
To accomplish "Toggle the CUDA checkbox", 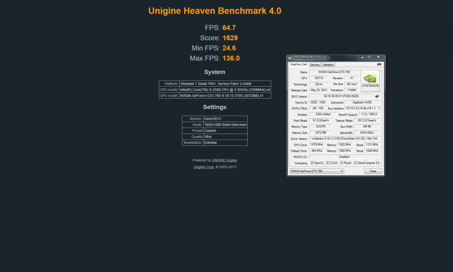I will coord(327,163).
